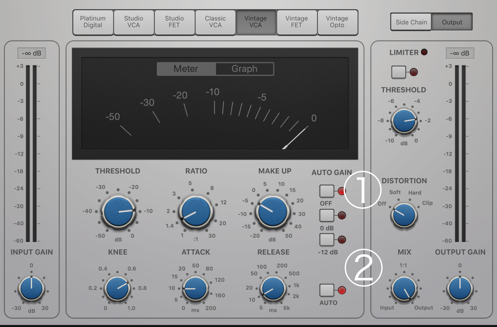Switch to the Studio FET model
The height and width of the screenshot is (327, 497).
pos(174,22)
